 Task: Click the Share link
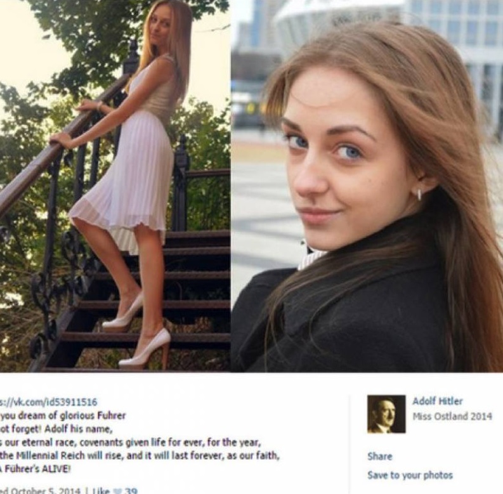click(x=380, y=456)
